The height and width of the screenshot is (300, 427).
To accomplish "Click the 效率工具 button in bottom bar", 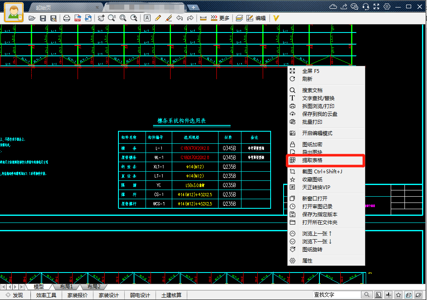I will (46, 295).
